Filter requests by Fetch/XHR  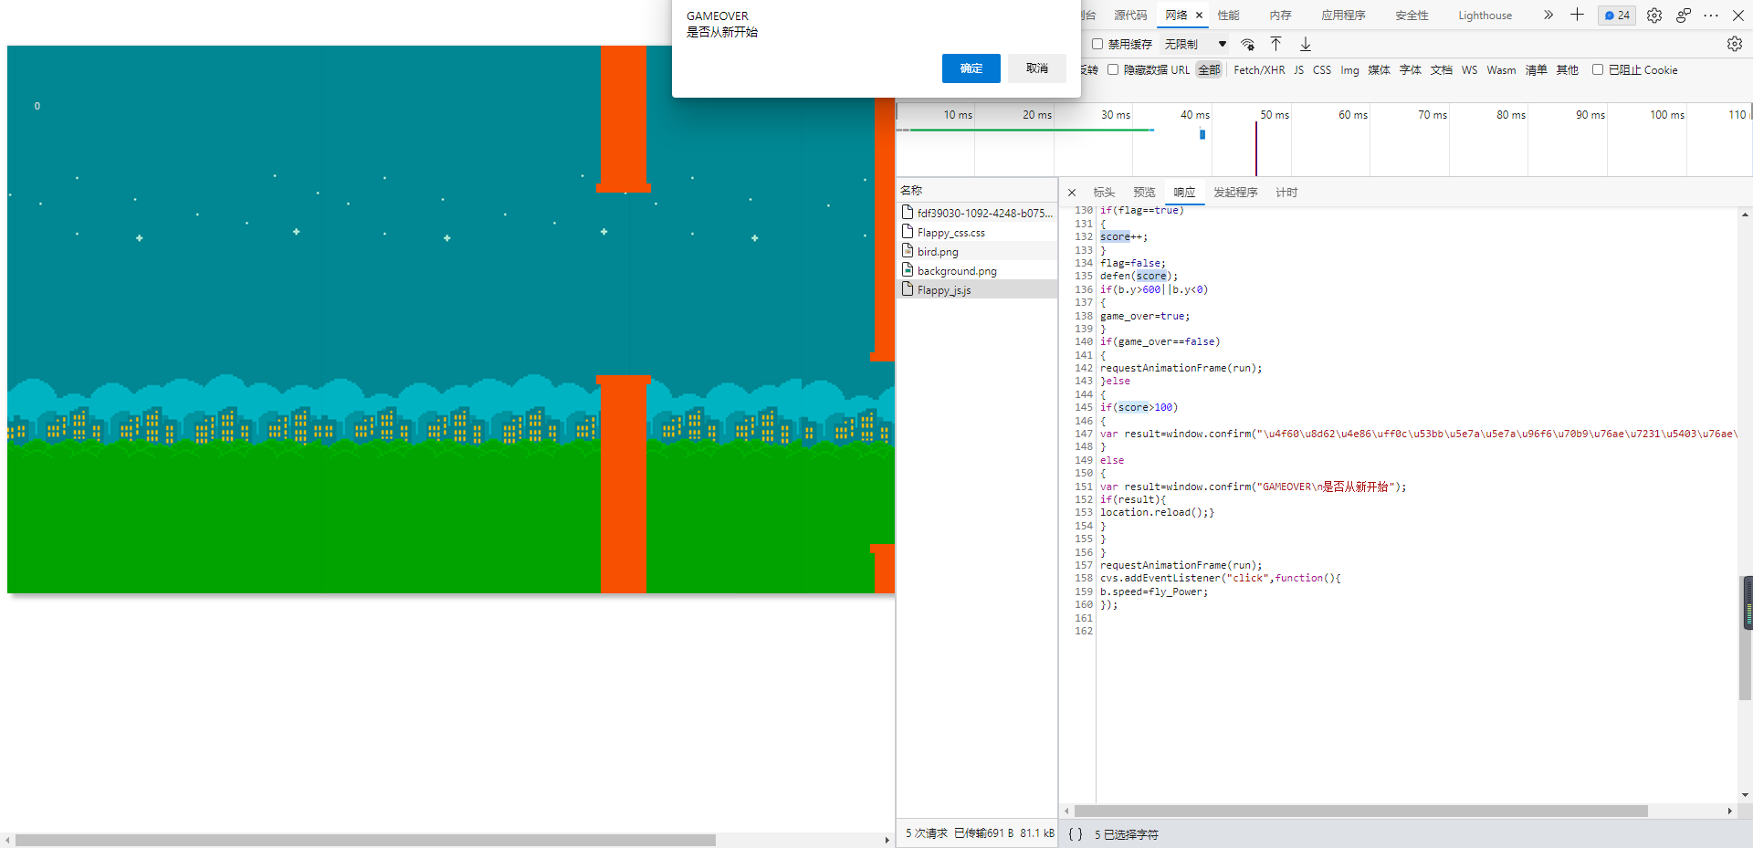(1259, 70)
